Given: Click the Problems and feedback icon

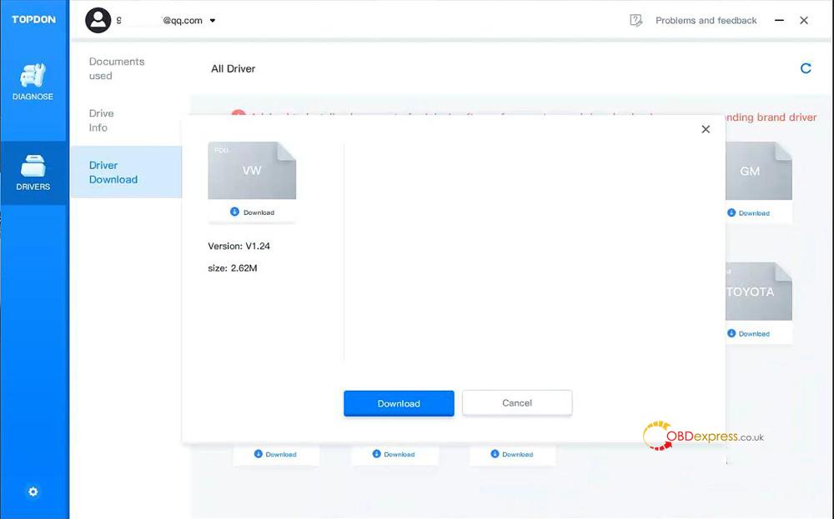Looking at the screenshot, I should click(x=636, y=20).
